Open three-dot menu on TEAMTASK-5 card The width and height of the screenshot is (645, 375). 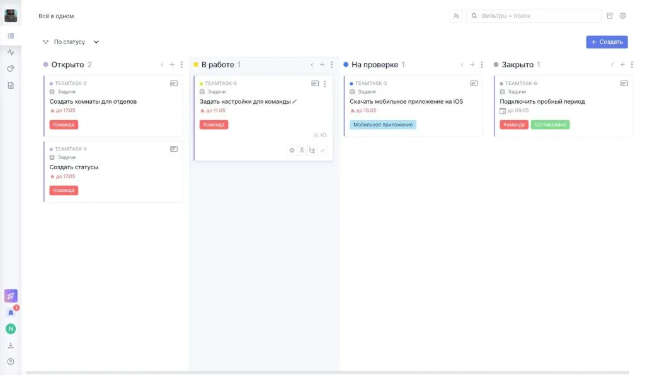pos(325,84)
